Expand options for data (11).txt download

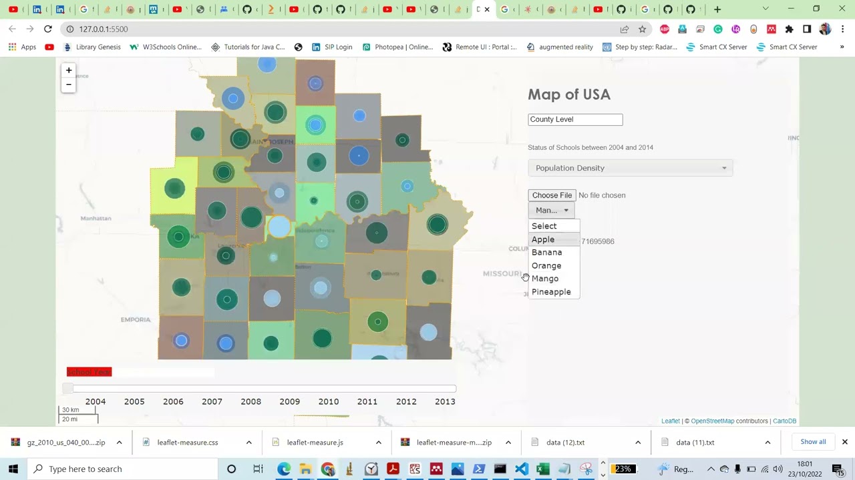(767, 442)
